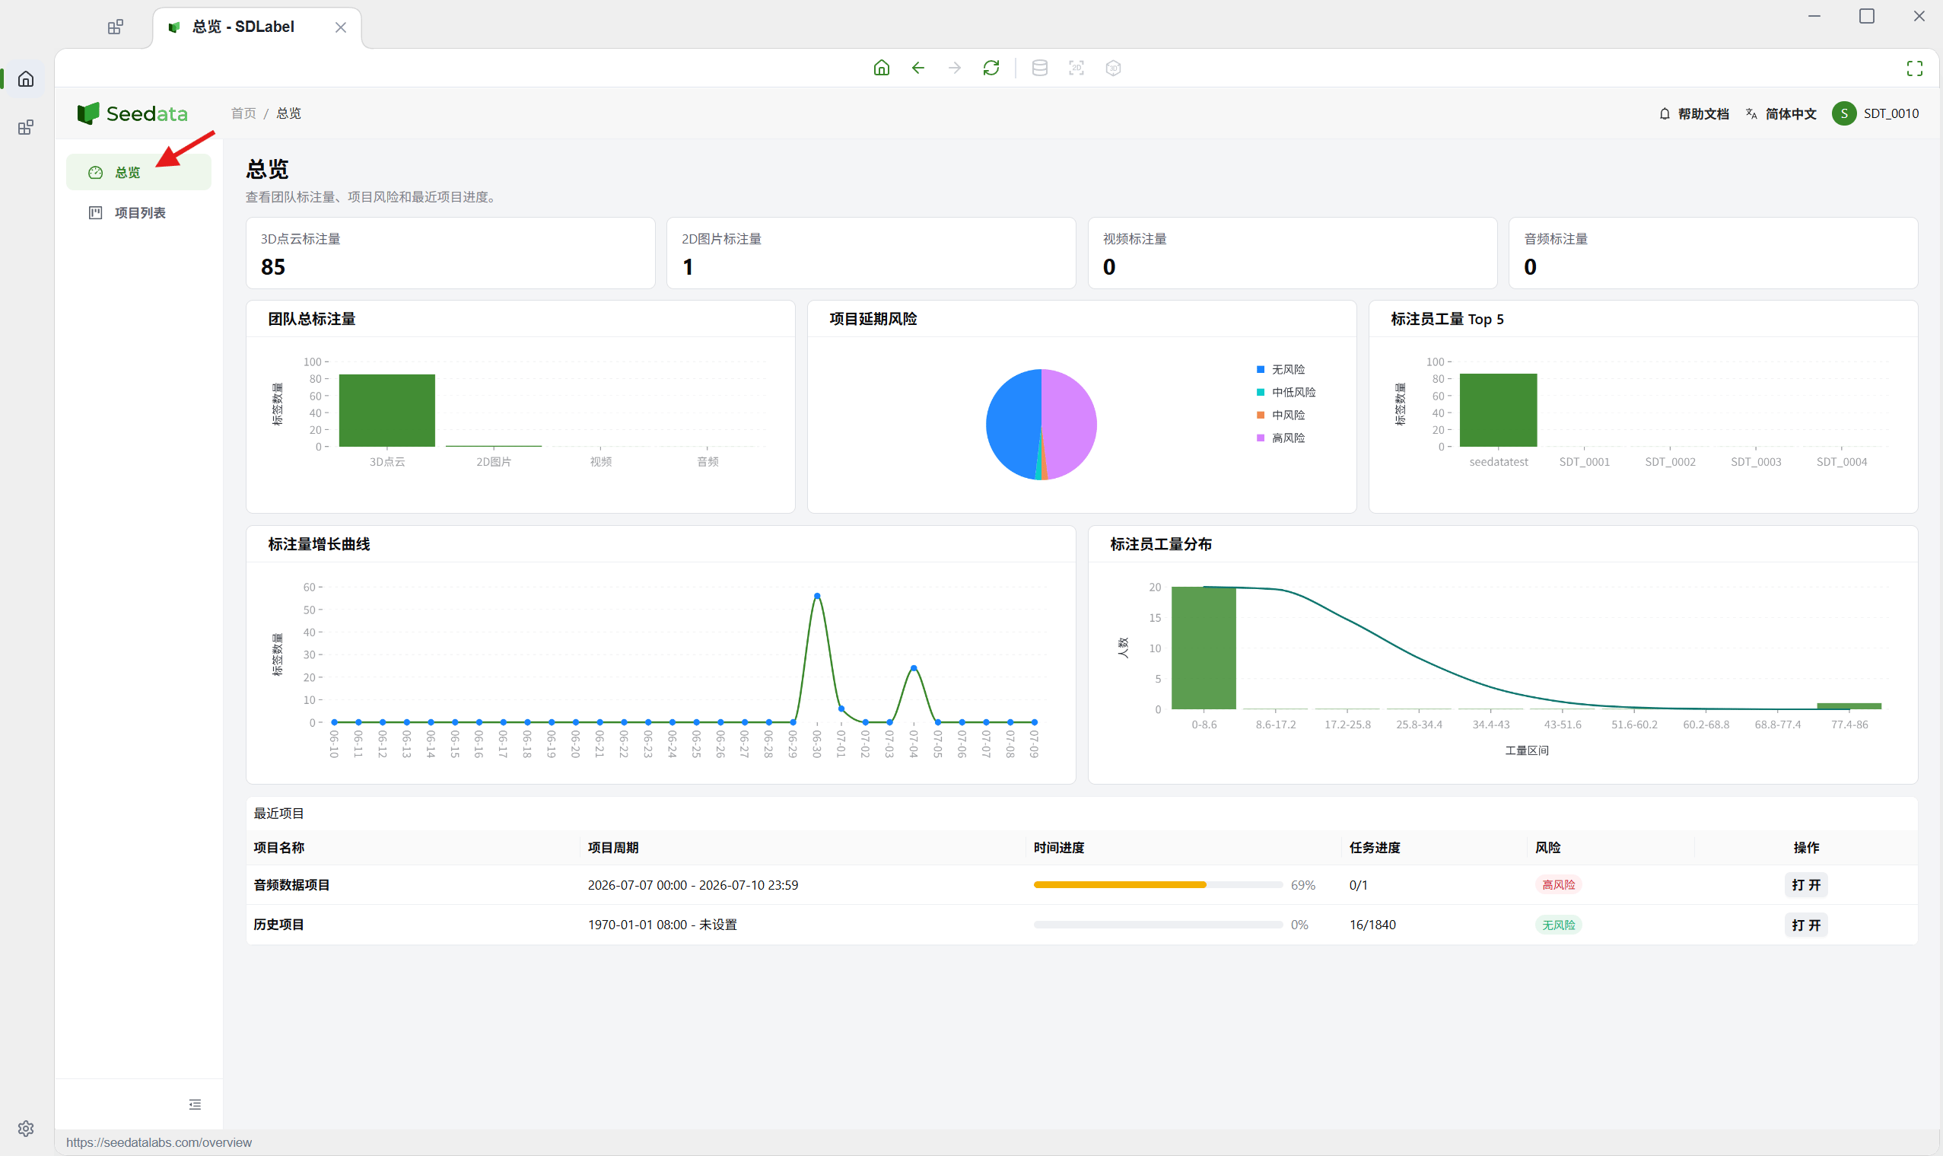Click 打开 for 历史项目
This screenshot has width=1943, height=1156.
[x=1805, y=925]
